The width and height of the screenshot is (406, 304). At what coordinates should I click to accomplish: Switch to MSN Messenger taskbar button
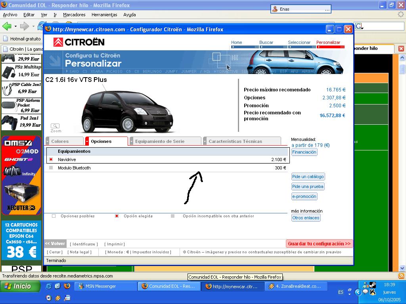(x=105, y=286)
